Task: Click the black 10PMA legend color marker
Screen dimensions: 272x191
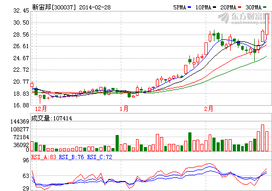Action: 214,7
